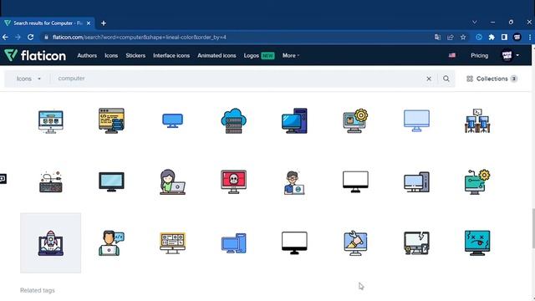Select the Search results for Computer tab
Viewport: 535px width, 301px height.
click(48, 23)
